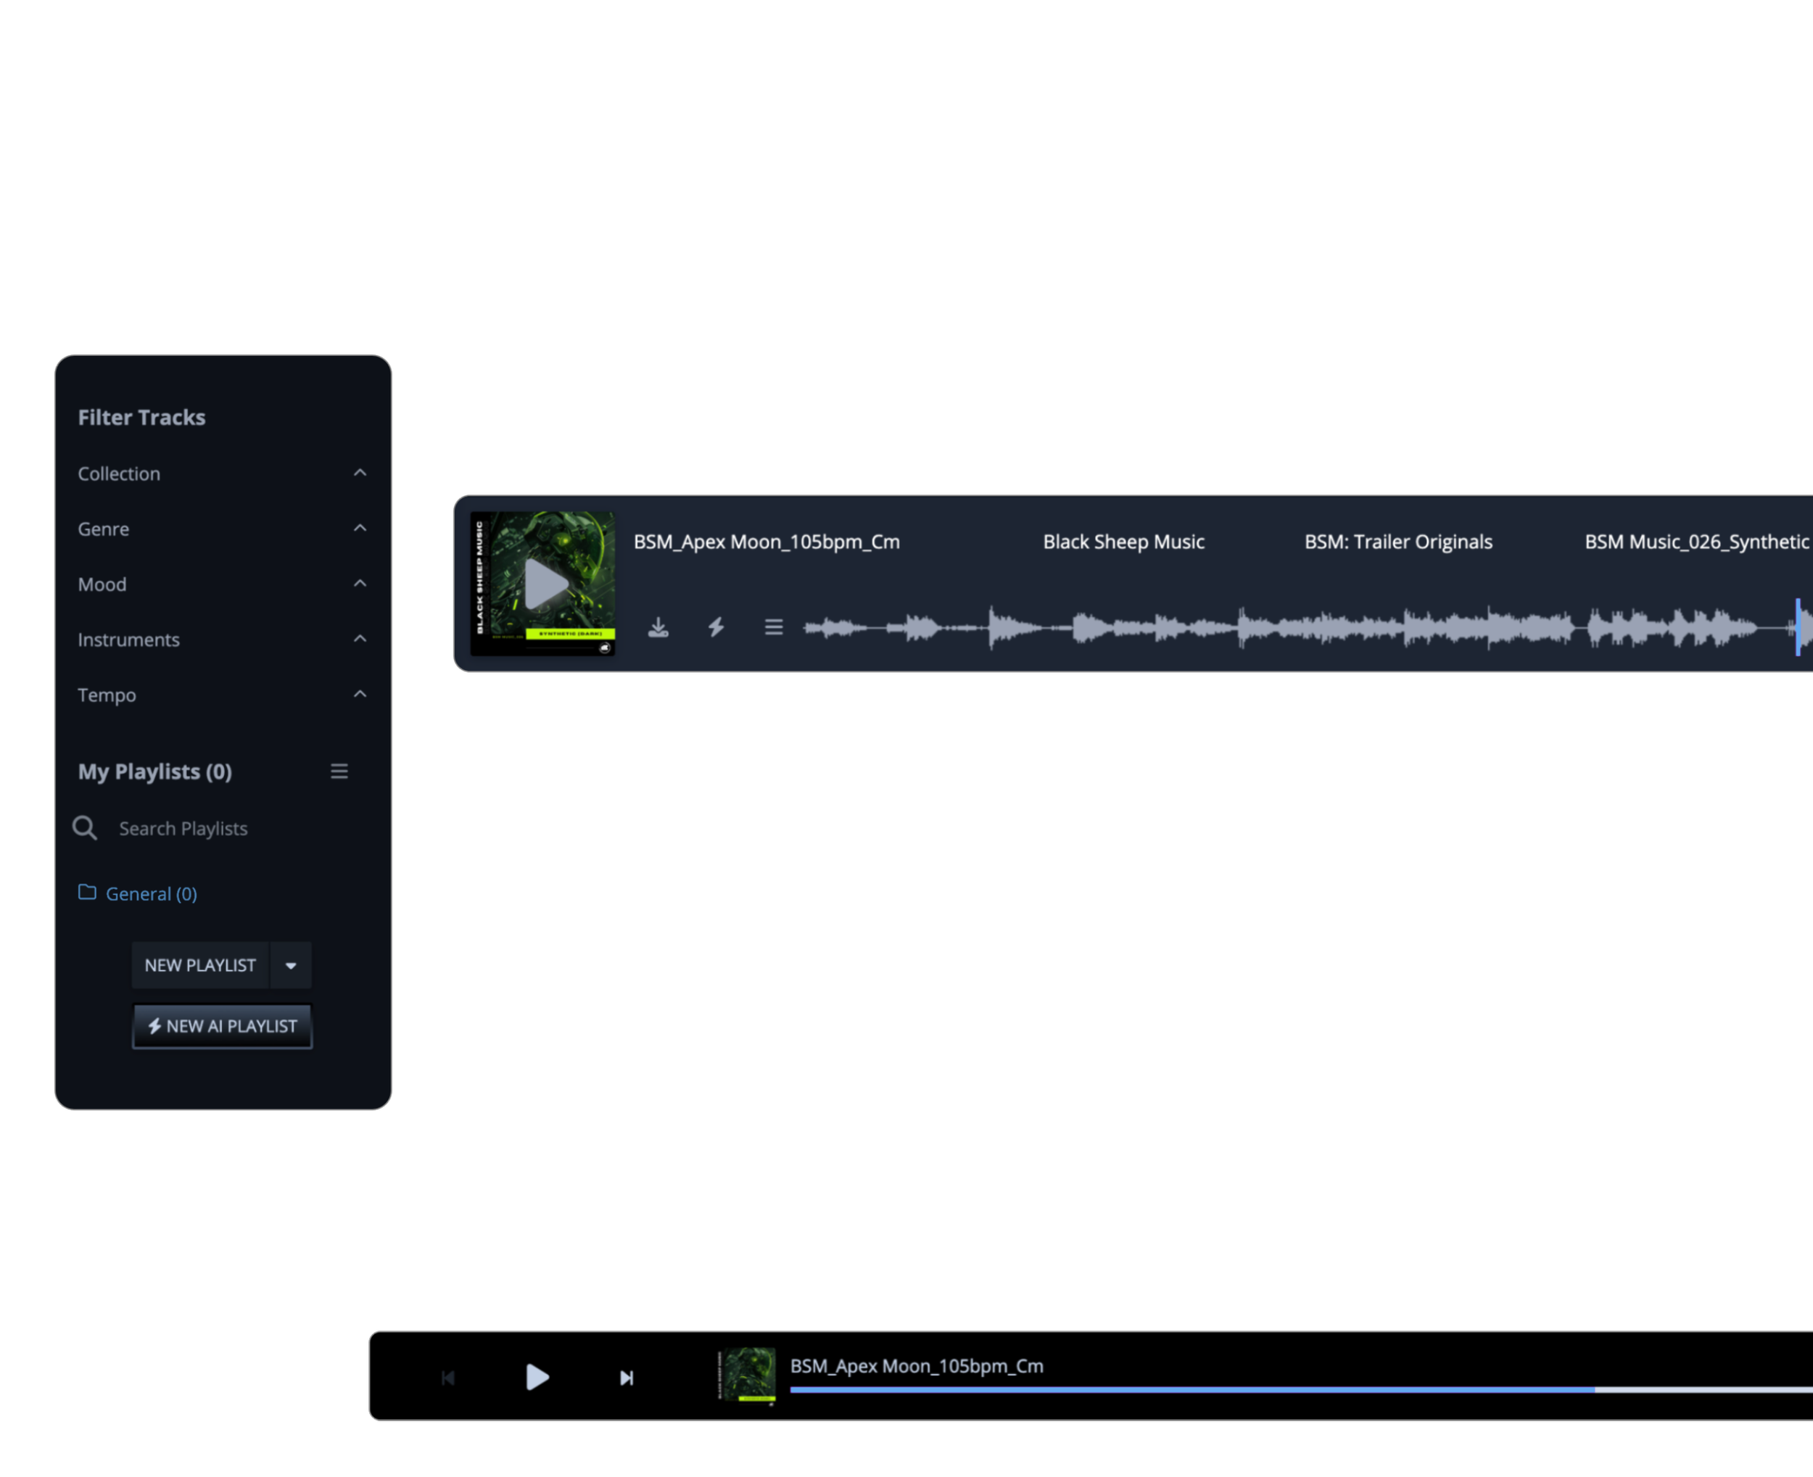Expand the Collection filter section
This screenshot has width=1813, height=1477.
pyautogui.click(x=360, y=473)
